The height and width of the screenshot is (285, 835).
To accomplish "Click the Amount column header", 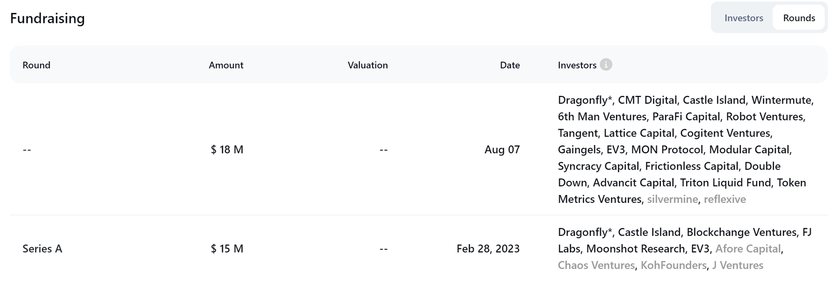I will tap(226, 65).
